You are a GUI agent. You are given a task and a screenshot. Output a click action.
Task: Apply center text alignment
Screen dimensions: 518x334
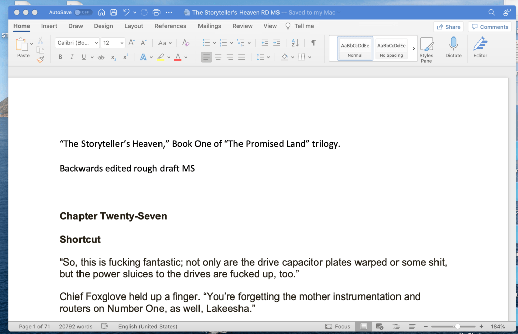(218, 57)
